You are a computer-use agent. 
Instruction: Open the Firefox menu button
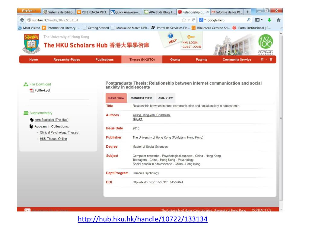29,11
